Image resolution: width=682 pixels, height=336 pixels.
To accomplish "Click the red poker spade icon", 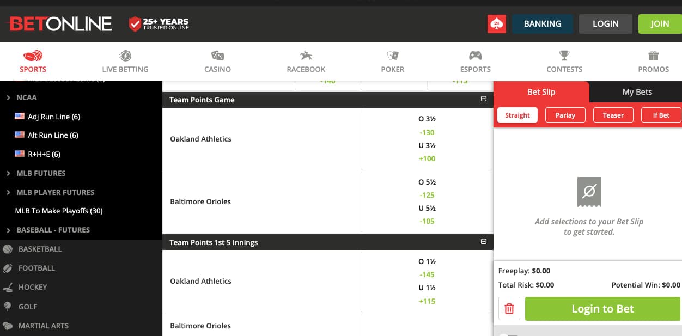I will [497, 24].
